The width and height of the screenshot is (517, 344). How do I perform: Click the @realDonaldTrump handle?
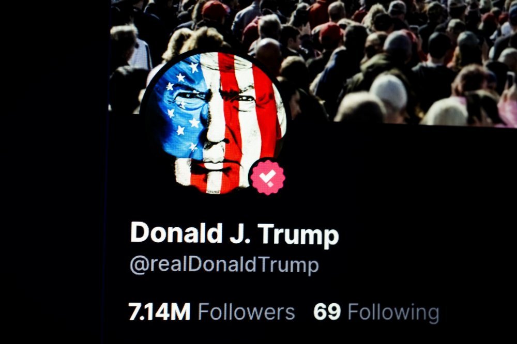point(224,264)
